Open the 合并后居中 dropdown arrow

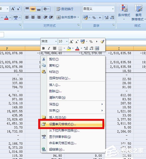(x=78, y=17)
